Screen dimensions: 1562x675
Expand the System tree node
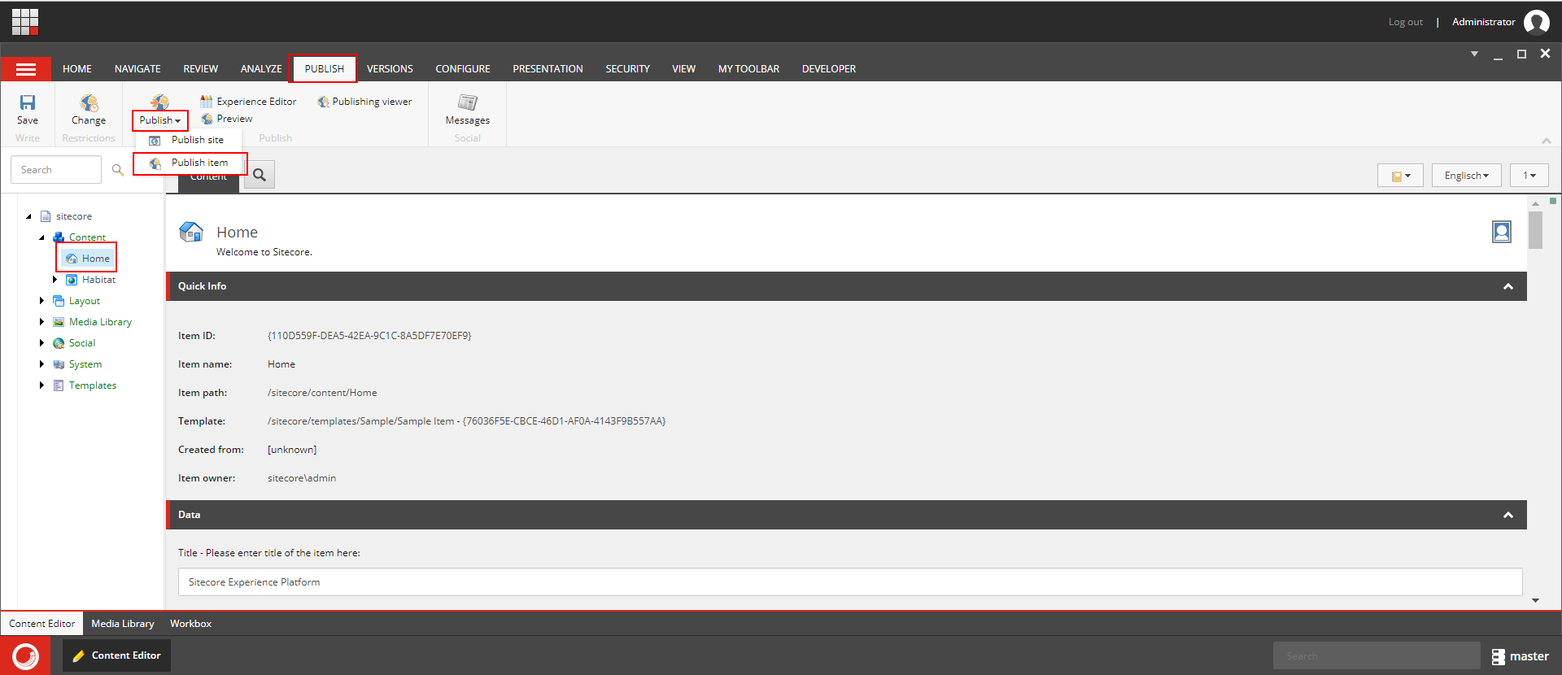pyautogui.click(x=41, y=364)
